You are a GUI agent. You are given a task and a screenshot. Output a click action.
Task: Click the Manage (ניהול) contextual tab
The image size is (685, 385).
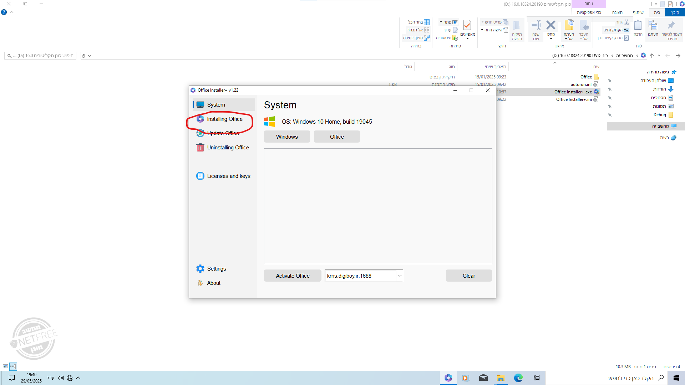(589, 4)
